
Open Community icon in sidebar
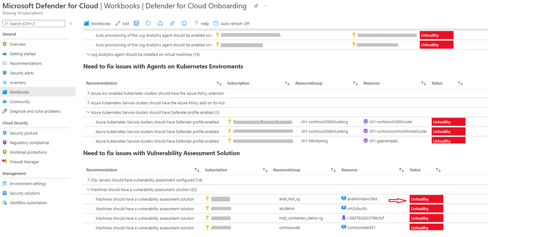pos(4,101)
